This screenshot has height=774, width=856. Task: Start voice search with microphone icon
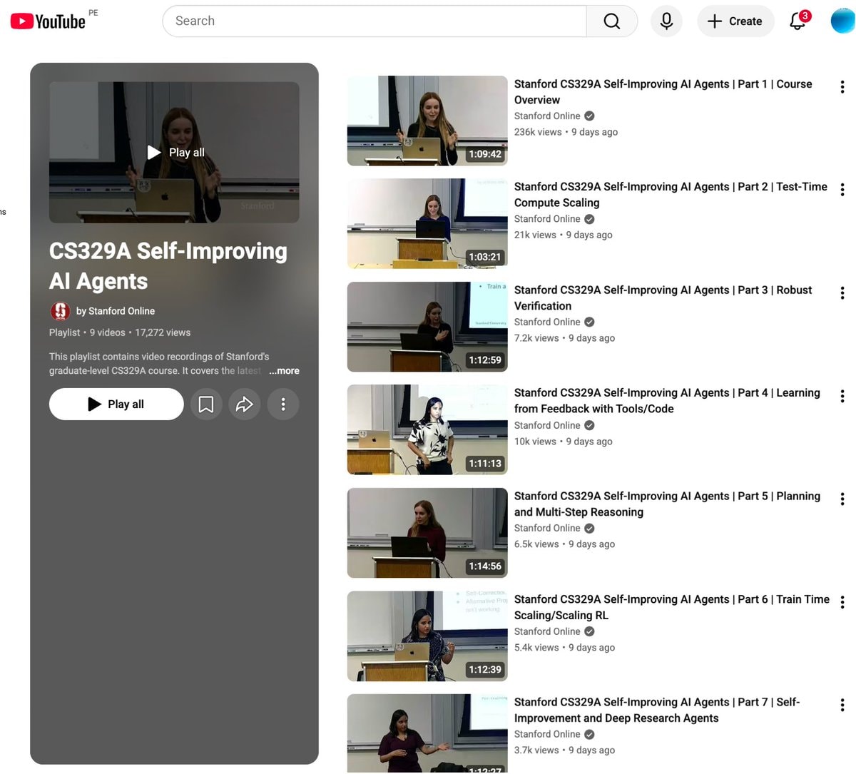(x=666, y=21)
